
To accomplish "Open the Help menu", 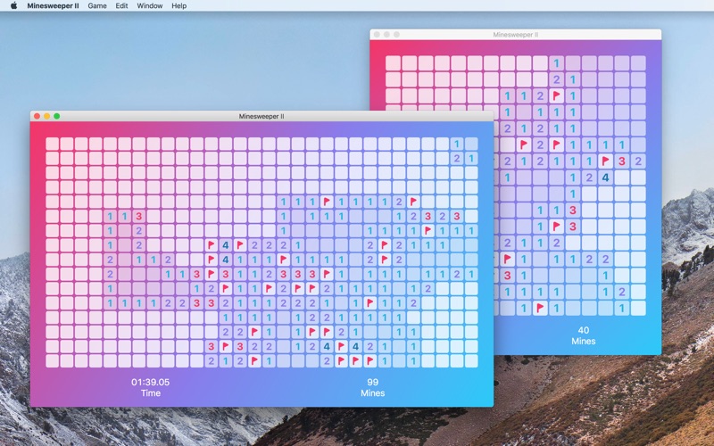I will [x=179, y=6].
